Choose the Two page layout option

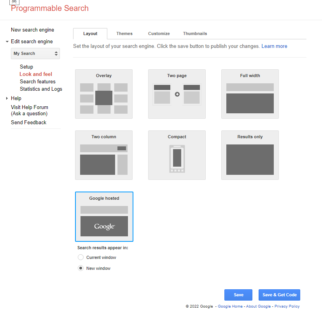coord(177,94)
